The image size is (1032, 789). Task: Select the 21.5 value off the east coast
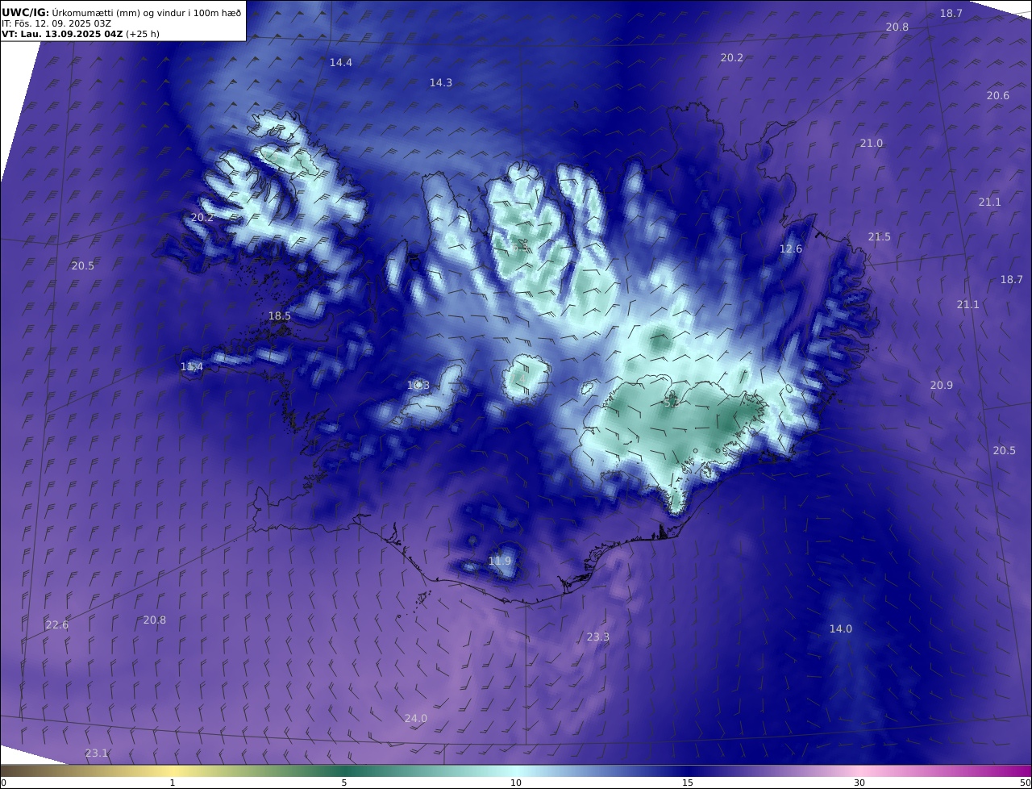[880, 236]
